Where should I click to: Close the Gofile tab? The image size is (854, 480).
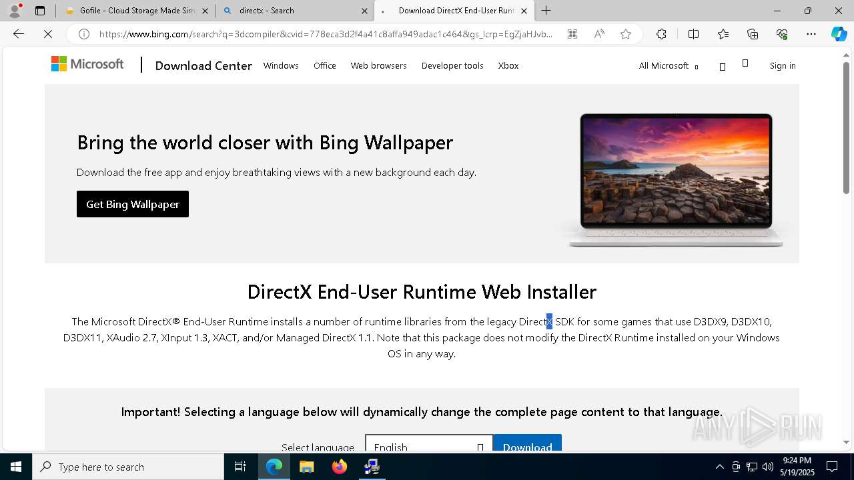205,11
